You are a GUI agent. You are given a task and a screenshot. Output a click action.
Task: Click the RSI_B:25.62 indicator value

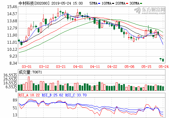pos(52,95)
